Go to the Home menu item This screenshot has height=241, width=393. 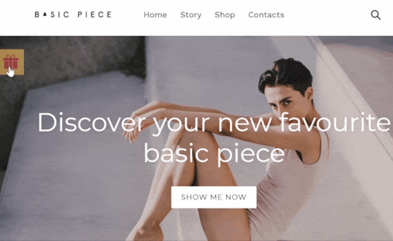click(x=155, y=15)
